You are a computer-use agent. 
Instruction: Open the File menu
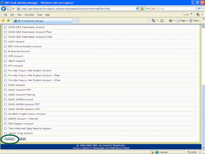(x=6, y=15)
